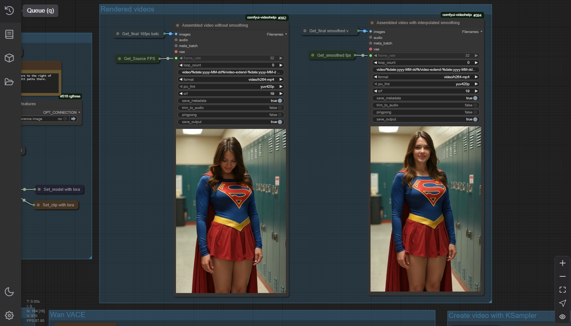
Task: Switch theme with the moon icon
Action: 9,292
